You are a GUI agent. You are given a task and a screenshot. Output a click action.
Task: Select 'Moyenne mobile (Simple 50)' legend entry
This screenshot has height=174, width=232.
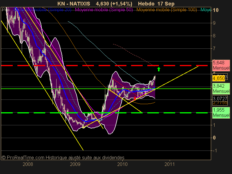[104, 10]
